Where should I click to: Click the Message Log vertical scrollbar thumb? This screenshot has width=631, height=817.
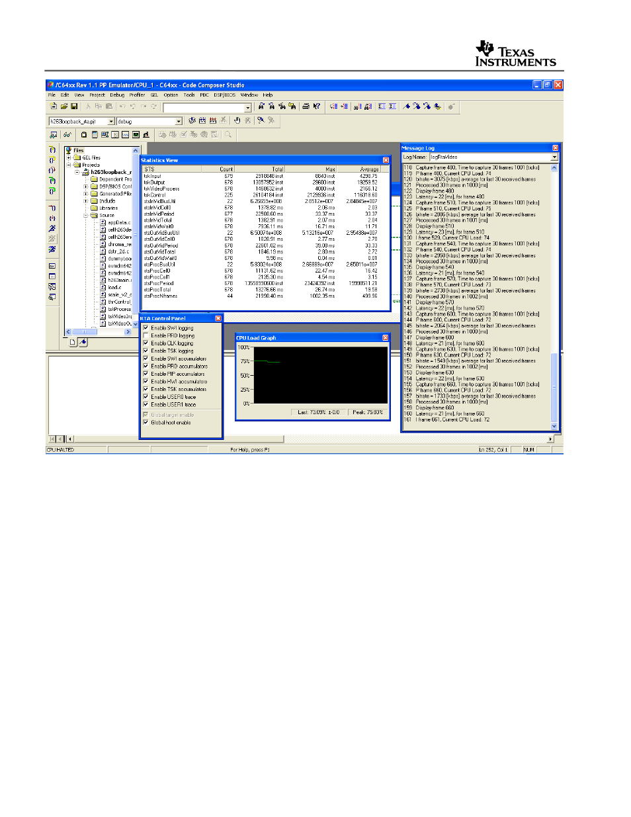(554, 386)
